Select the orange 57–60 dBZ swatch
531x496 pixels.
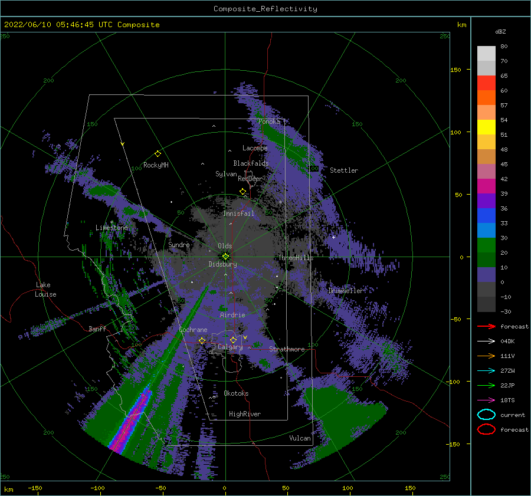pyautogui.click(x=486, y=98)
